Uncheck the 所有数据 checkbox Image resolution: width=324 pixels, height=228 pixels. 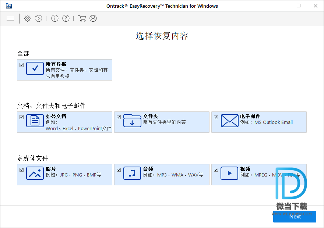point(21,65)
